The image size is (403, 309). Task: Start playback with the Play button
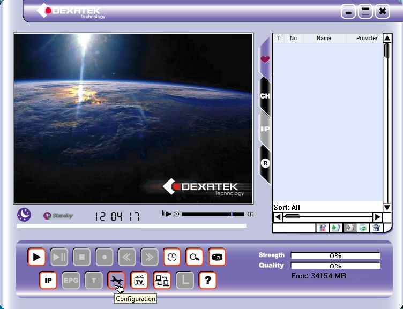point(36,257)
